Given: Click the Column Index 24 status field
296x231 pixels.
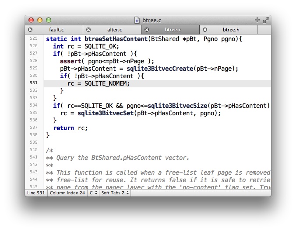Looking at the screenshot, I should tap(67, 193).
